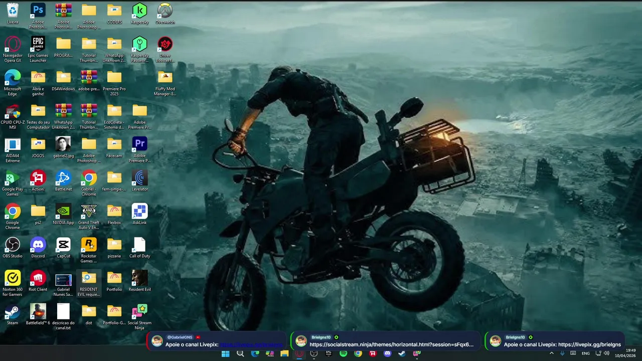Select the Rockstar Games Launcher shortcut
Screen dimensions: 642x361
89,250
